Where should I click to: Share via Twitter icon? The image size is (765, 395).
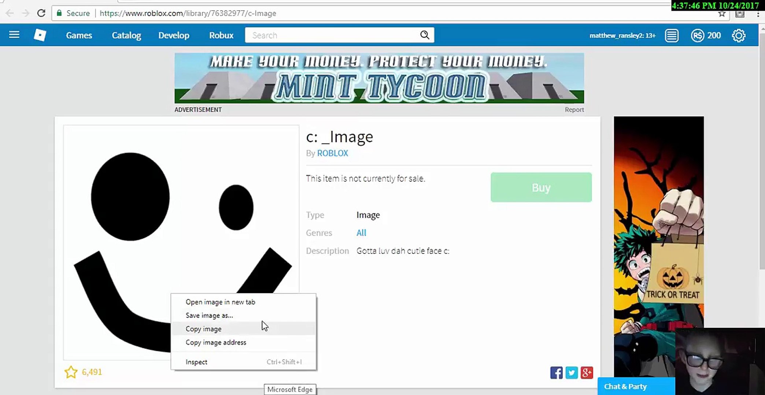click(571, 373)
